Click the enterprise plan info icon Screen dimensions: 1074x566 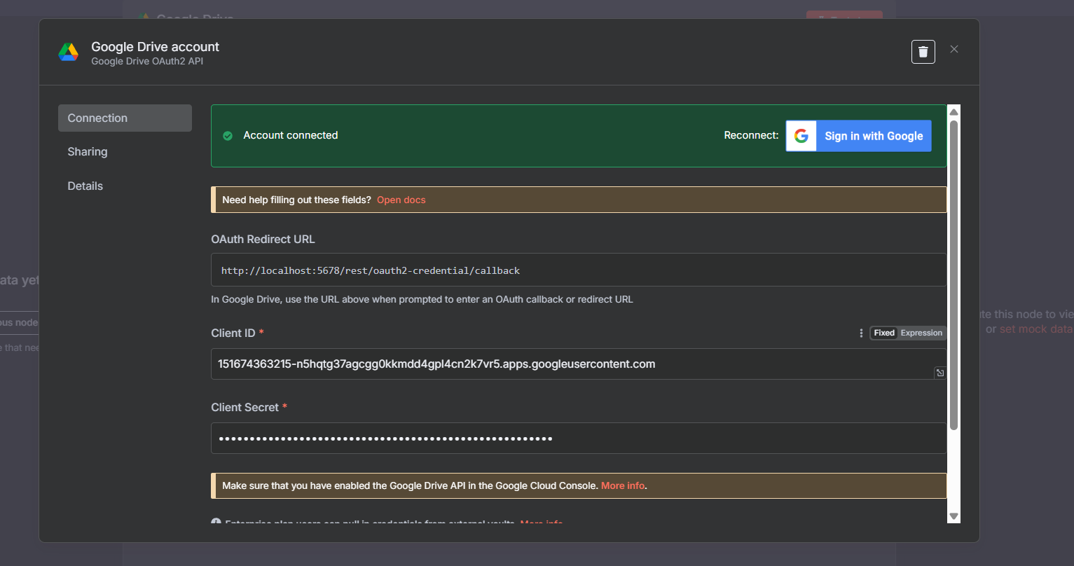[216, 523]
